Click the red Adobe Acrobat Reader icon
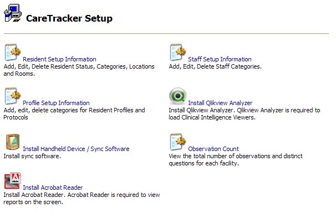336x213 pixels. (13, 181)
